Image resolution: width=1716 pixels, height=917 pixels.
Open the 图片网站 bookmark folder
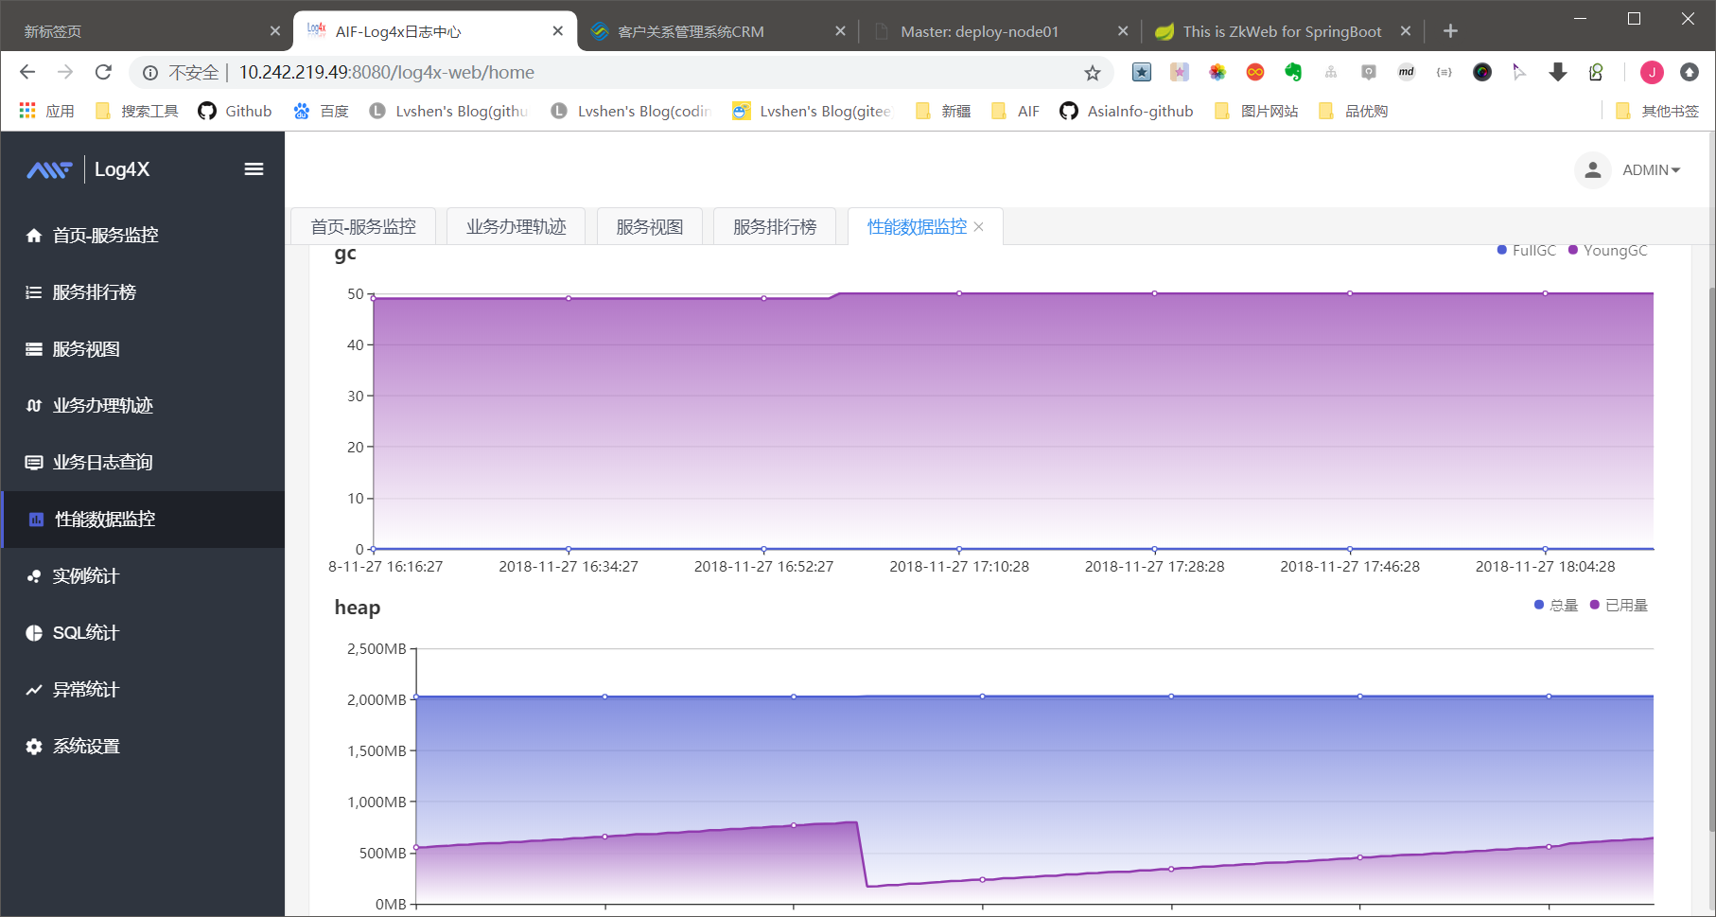click(x=1256, y=111)
